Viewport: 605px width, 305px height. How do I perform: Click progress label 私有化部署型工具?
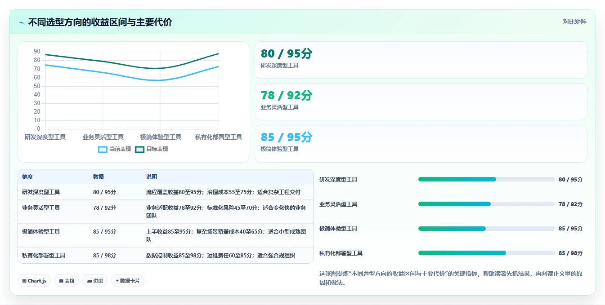tap(341, 253)
